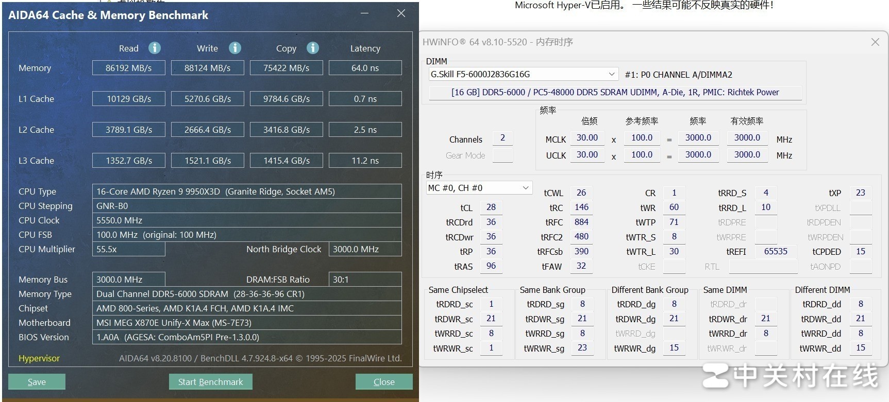
Task: Click the Memory Bus field 3000.0 MHz
Action: 129,279
